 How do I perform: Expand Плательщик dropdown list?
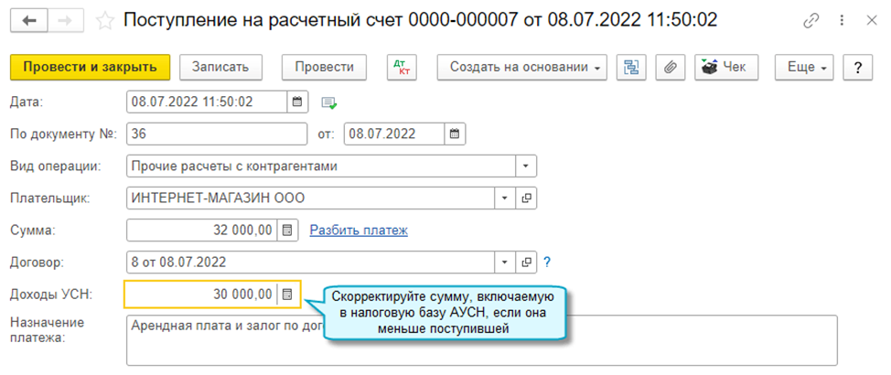[506, 198]
